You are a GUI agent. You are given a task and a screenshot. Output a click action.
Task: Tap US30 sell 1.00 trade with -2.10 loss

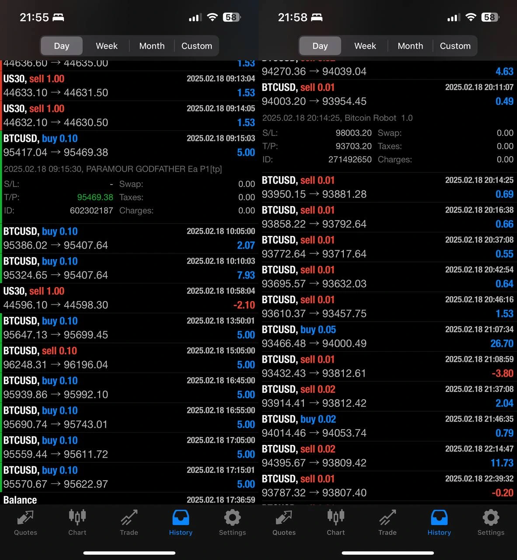click(x=129, y=298)
